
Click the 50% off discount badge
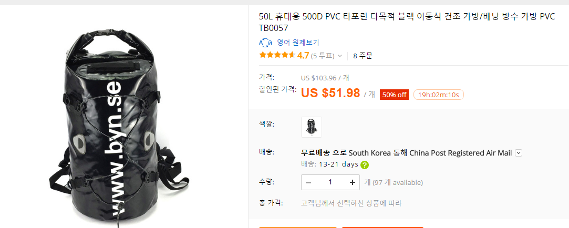(x=394, y=95)
